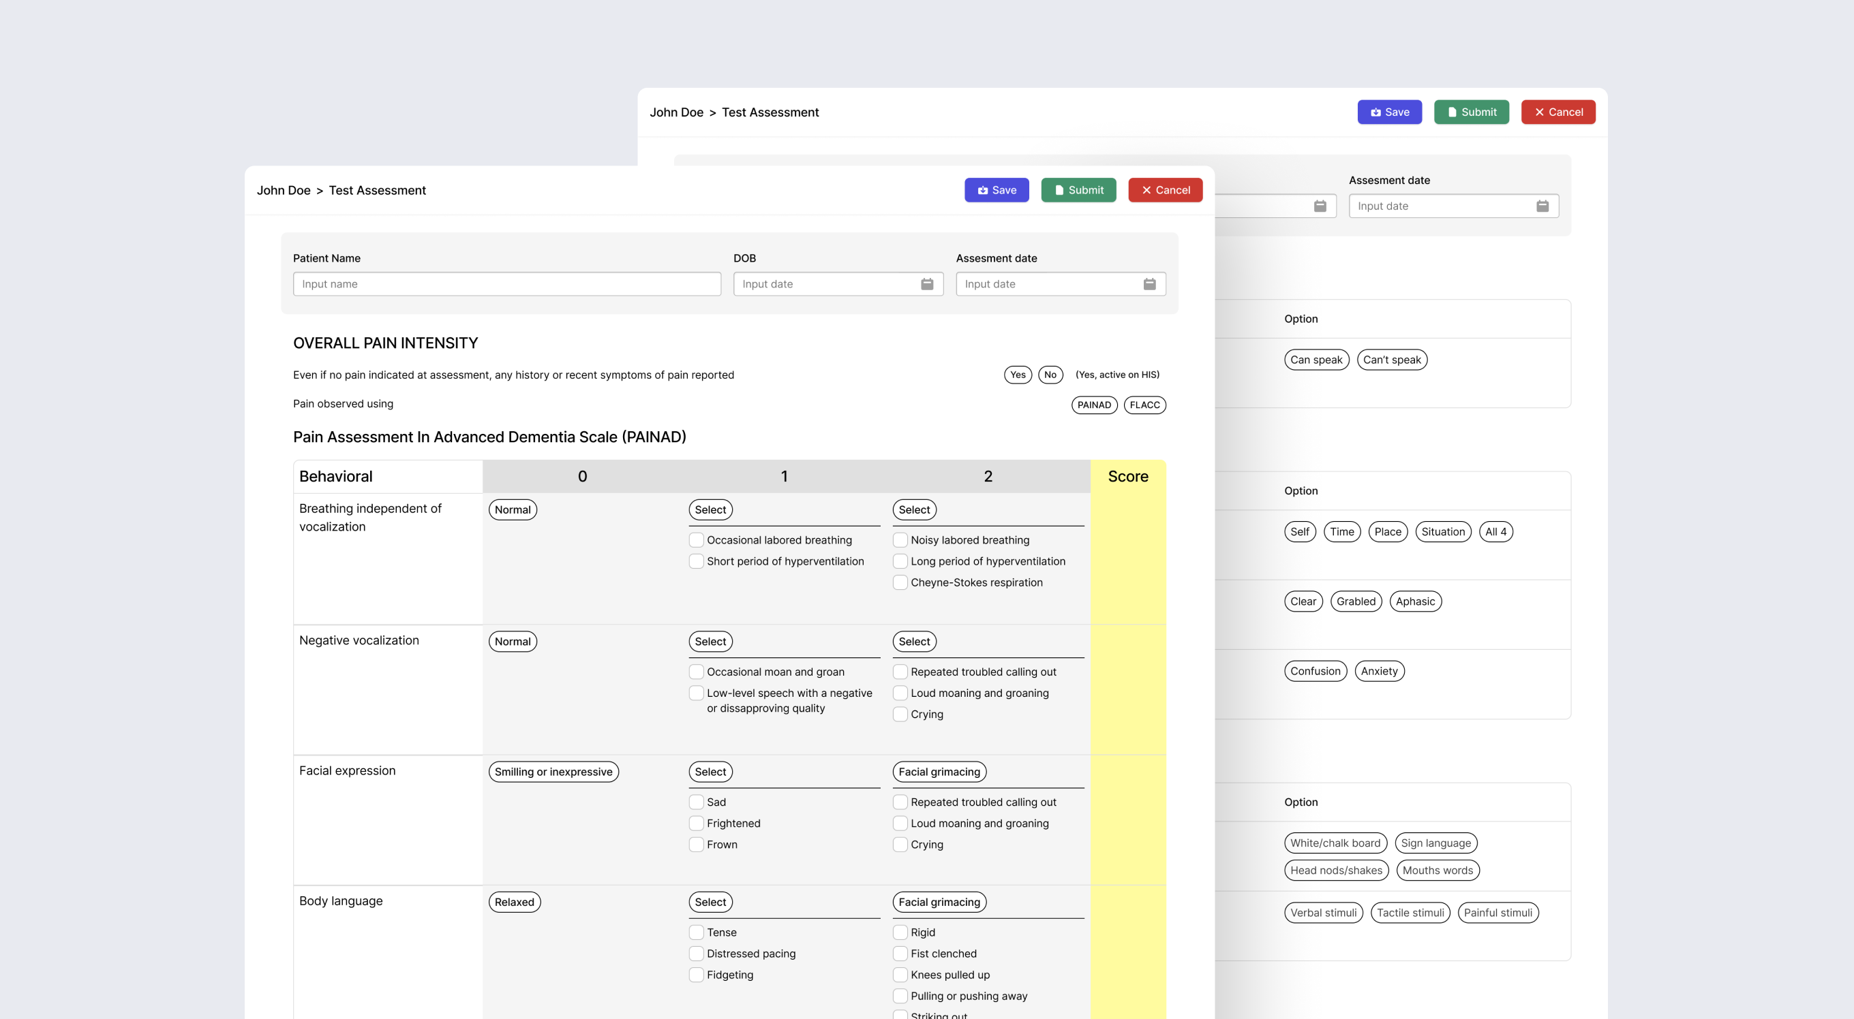
Task: Select the Anxiety chip
Action: tap(1379, 671)
